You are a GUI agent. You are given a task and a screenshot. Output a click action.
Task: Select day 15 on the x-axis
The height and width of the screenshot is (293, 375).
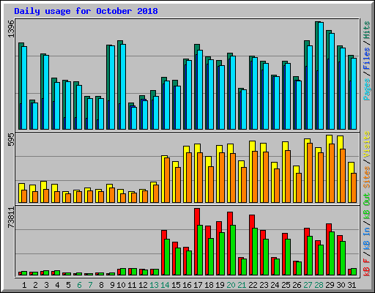point(176,285)
